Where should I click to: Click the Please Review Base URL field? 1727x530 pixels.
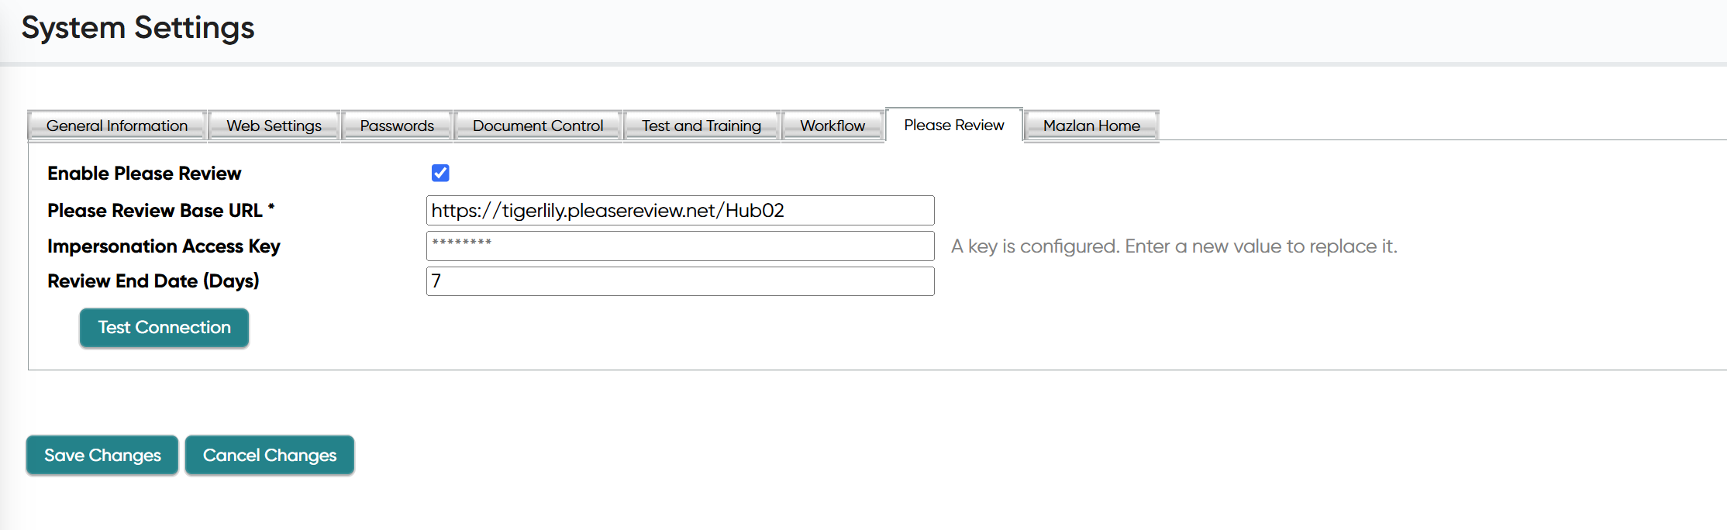[x=681, y=210]
